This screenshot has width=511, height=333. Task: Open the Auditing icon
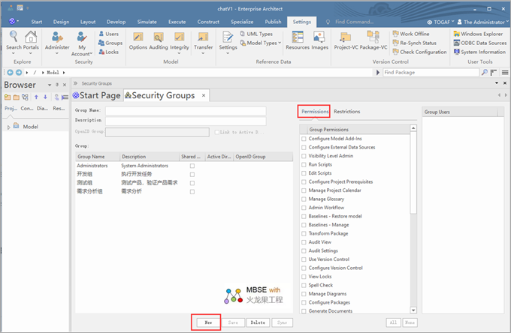pyautogui.click(x=159, y=37)
